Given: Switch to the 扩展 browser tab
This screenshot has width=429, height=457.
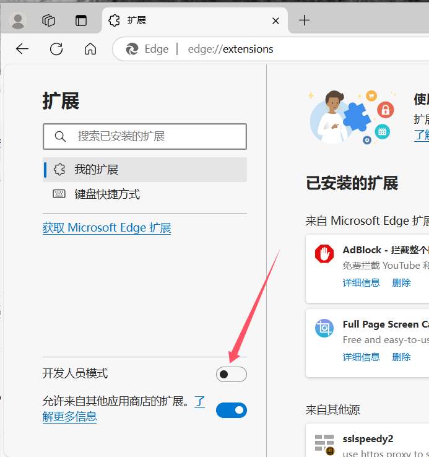Looking at the screenshot, I should coord(186,20).
